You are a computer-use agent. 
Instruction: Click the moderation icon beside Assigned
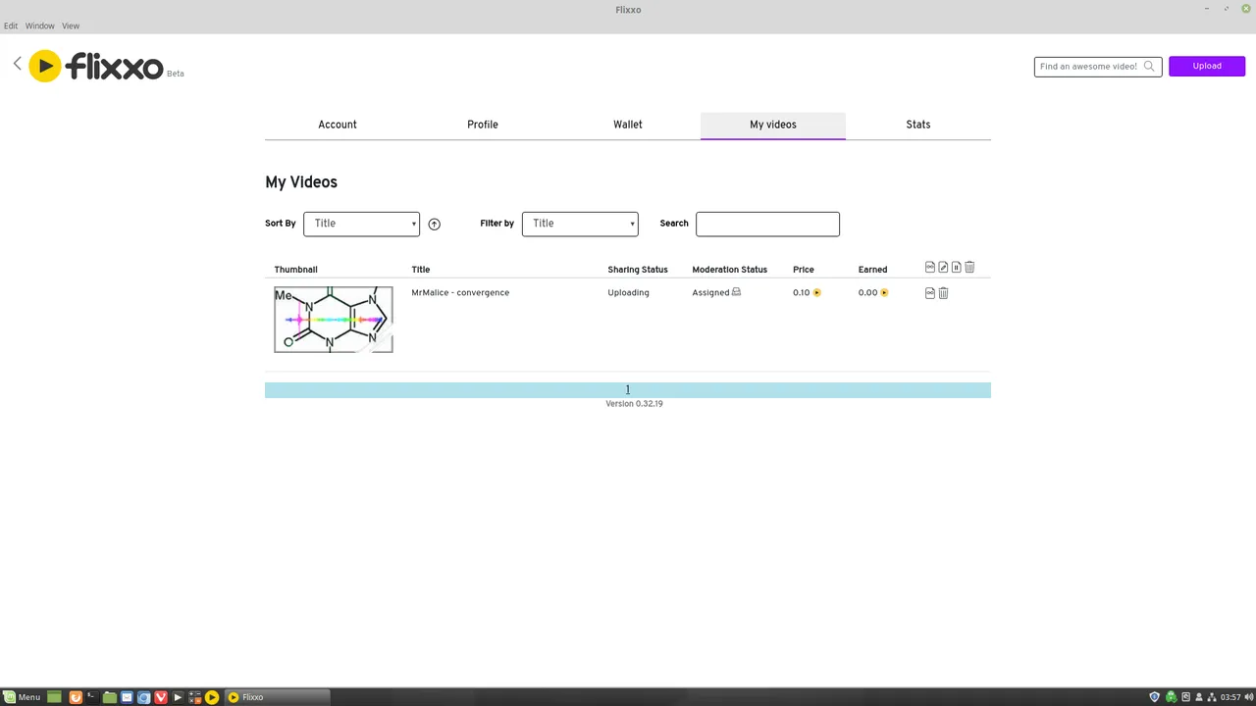[x=737, y=292]
